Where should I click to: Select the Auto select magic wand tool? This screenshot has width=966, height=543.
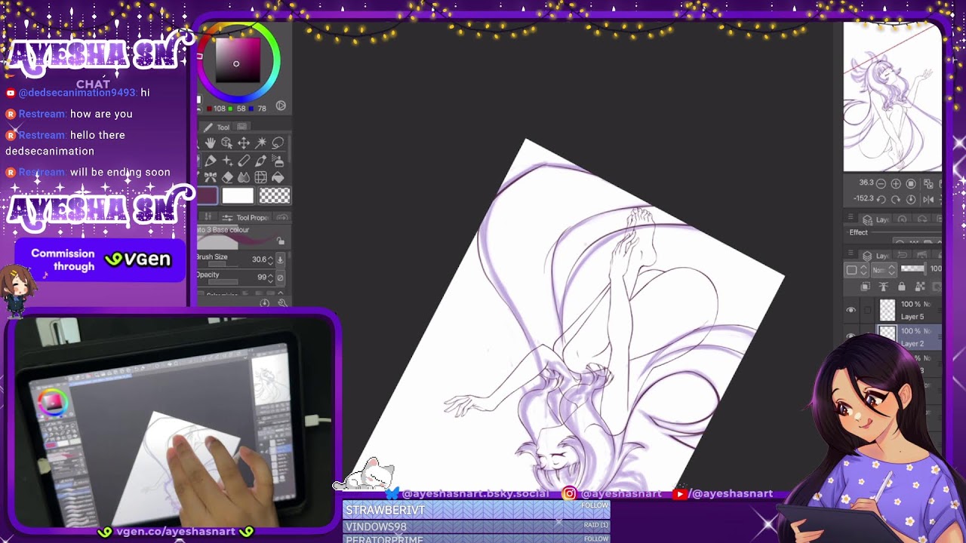(261, 143)
